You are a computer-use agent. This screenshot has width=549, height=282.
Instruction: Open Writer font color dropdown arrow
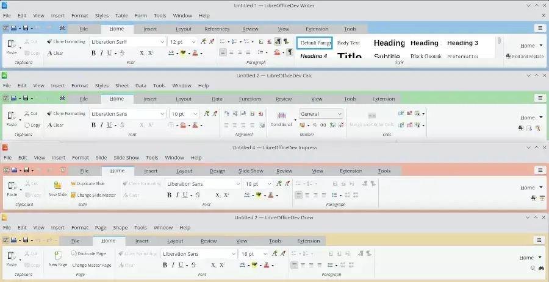point(201,54)
